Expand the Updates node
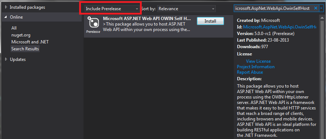This screenshot has width=326, height=139. 6,59
